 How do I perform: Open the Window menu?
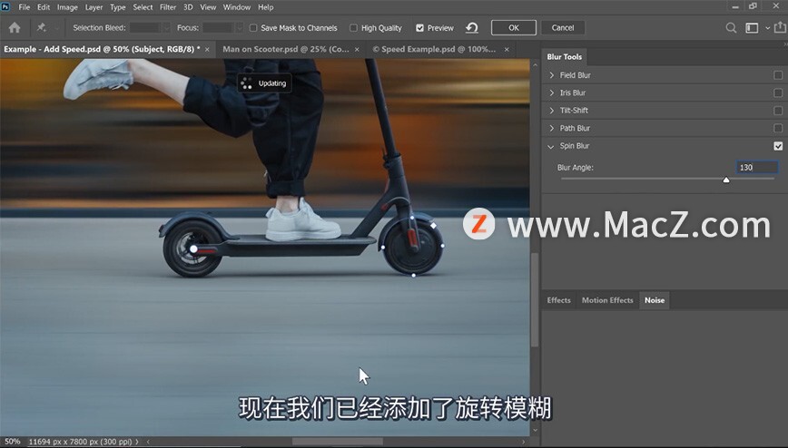pyautogui.click(x=237, y=7)
